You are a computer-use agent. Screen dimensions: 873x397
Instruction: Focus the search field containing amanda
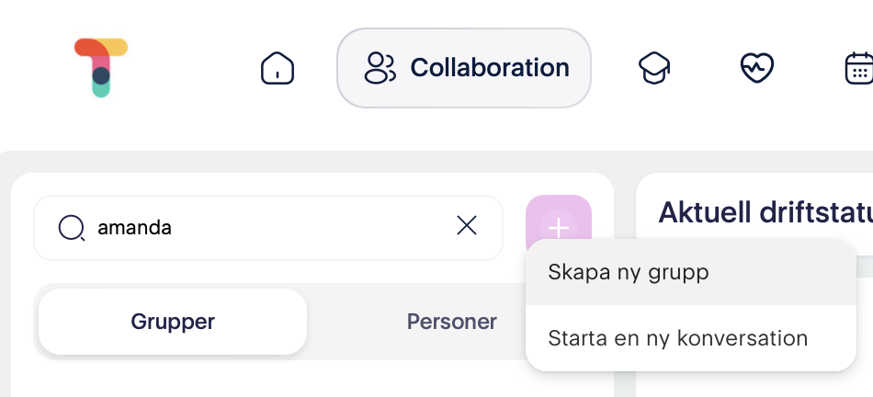268,228
